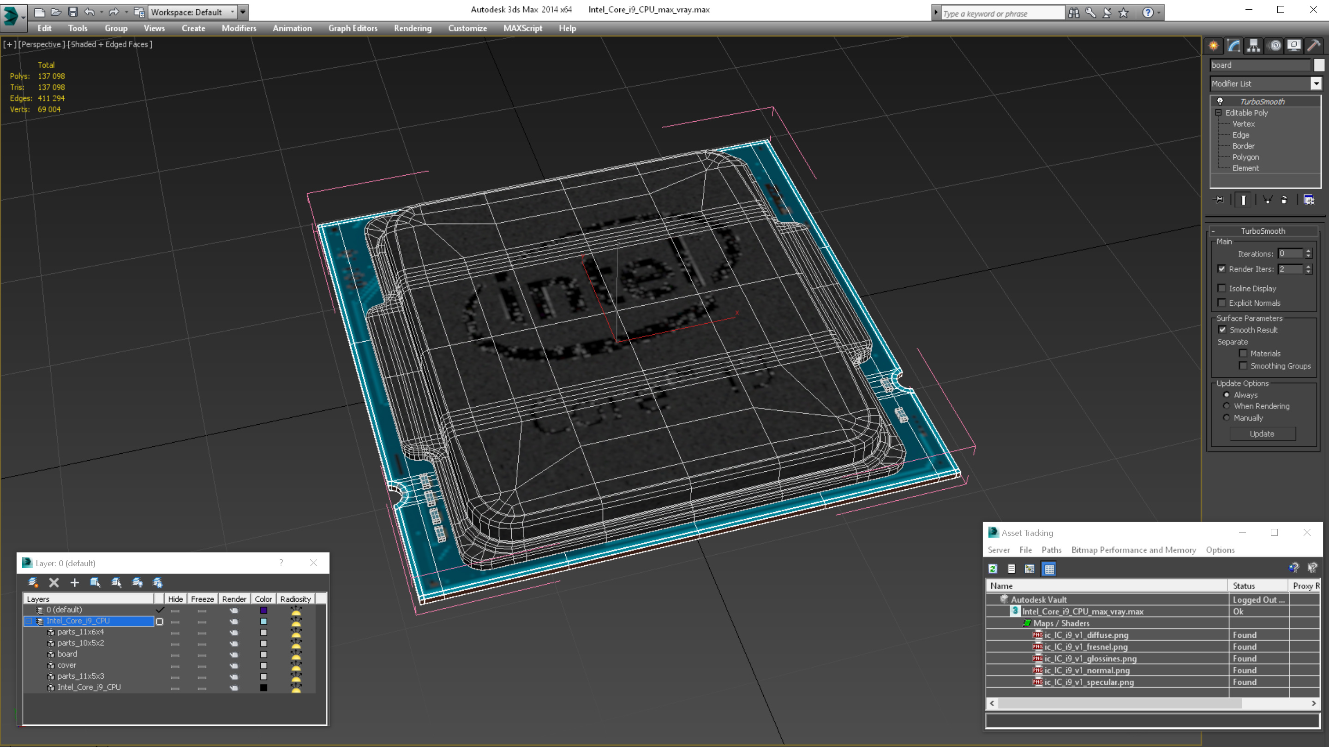The height and width of the screenshot is (747, 1329).
Task: Click the Update button
Action: coord(1262,433)
